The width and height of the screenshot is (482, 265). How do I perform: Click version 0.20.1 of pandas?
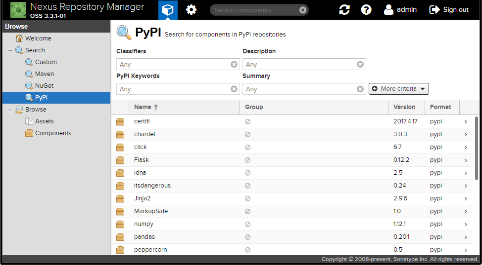(x=401, y=237)
